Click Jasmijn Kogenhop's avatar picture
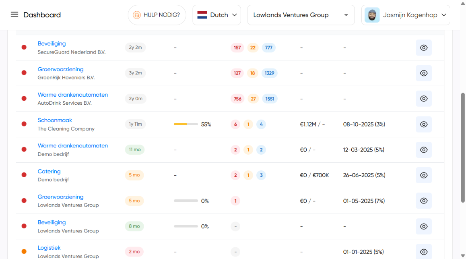Viewport: 466px width, 259px height. (372, 15)
